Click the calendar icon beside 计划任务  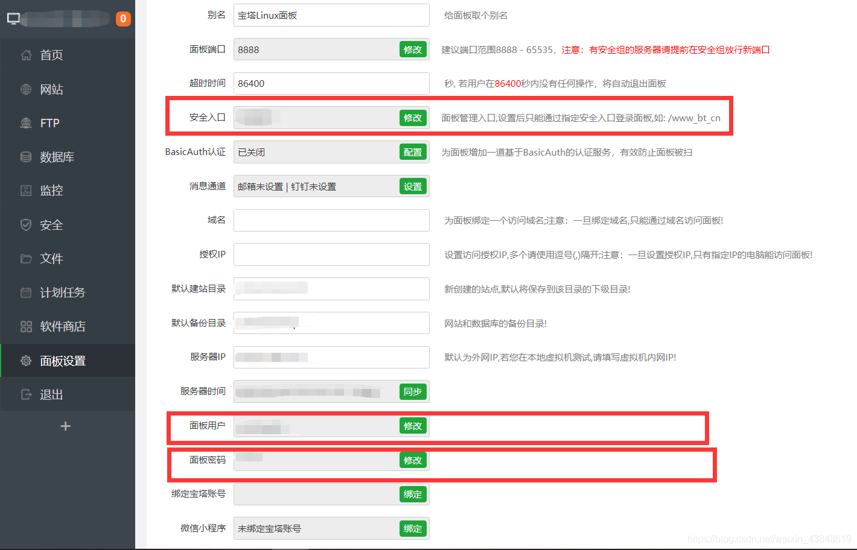point(26,292)
